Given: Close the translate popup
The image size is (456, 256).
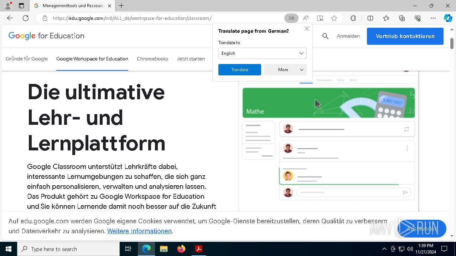Looking at the screenshot, I should [x=307, y=28].
